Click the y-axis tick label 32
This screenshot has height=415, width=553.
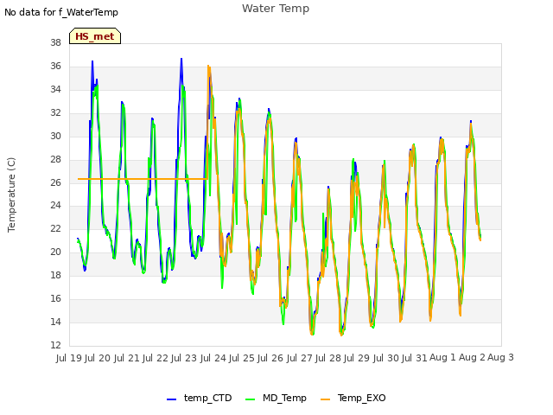point(55,112)
